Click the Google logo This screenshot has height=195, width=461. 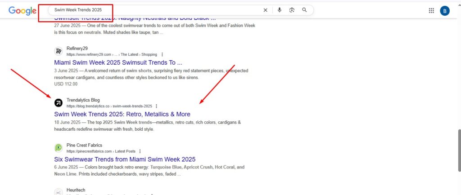23,11
